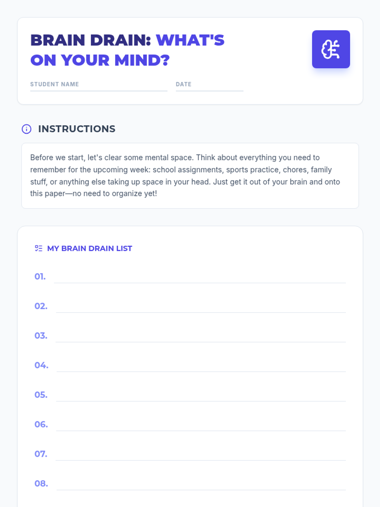Click the Student Name field
The image size is (380, 507).
click(98, 87)
